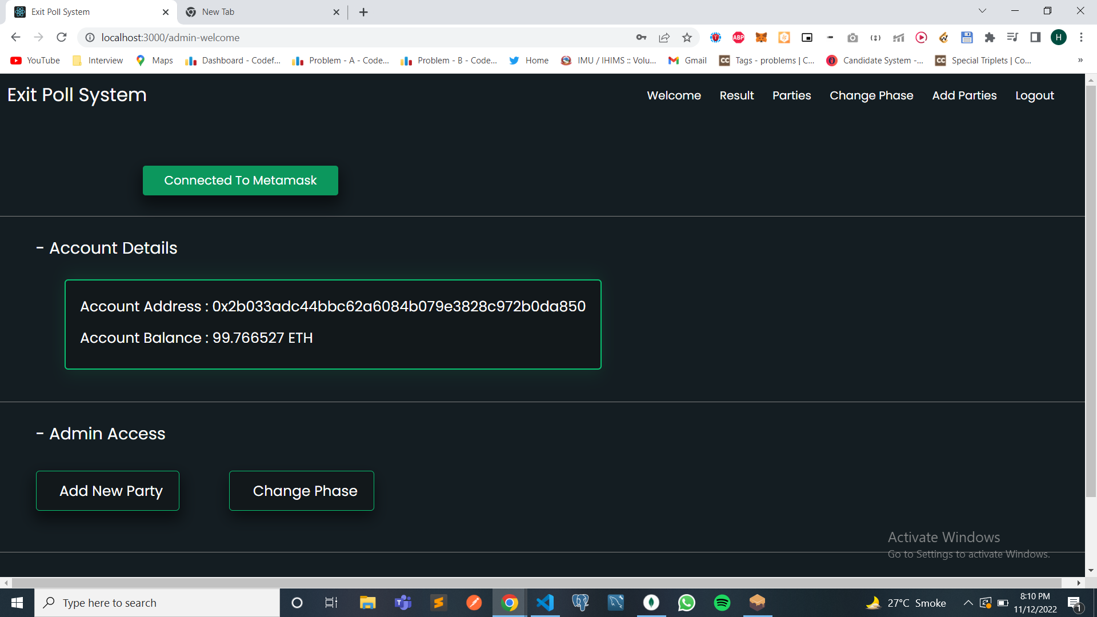Show hidden system tray icons
The image size is (1097, 617).
(968, 603)
